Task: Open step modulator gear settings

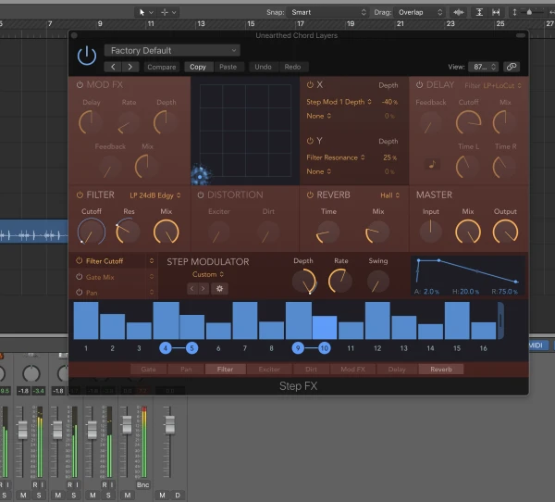Action: 219,289
